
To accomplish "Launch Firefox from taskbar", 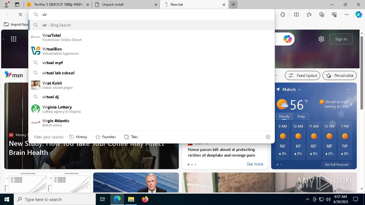I will (145, 199).
